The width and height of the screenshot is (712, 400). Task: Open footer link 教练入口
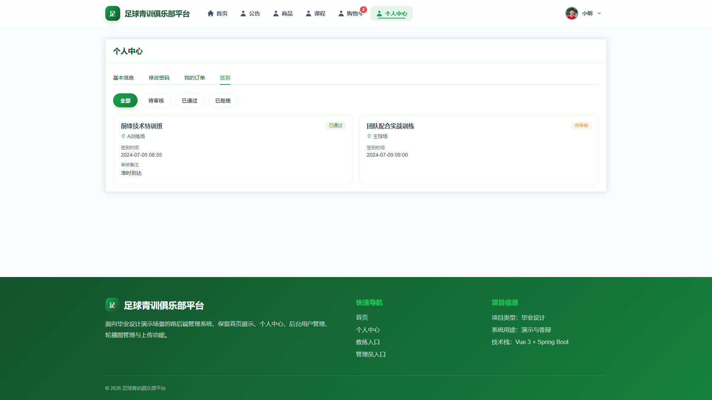tap(368, 342)
